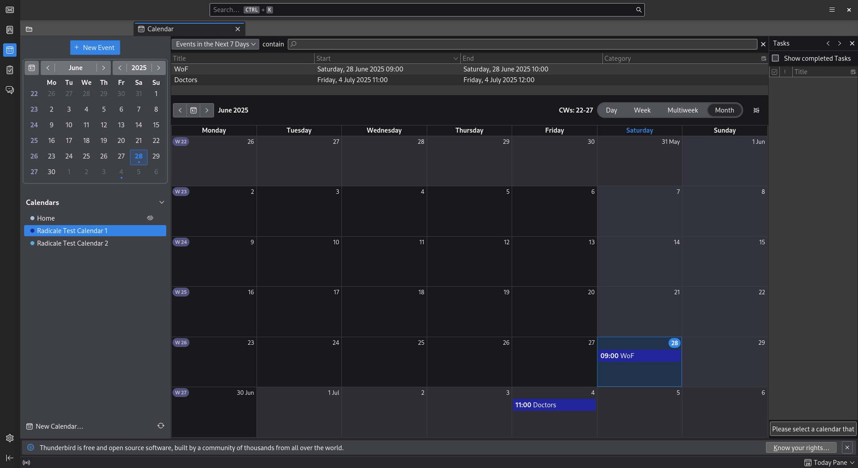858x468 pixels.
Task: Open the Events in the Next 7 Days dropdown
Action: 215,44
